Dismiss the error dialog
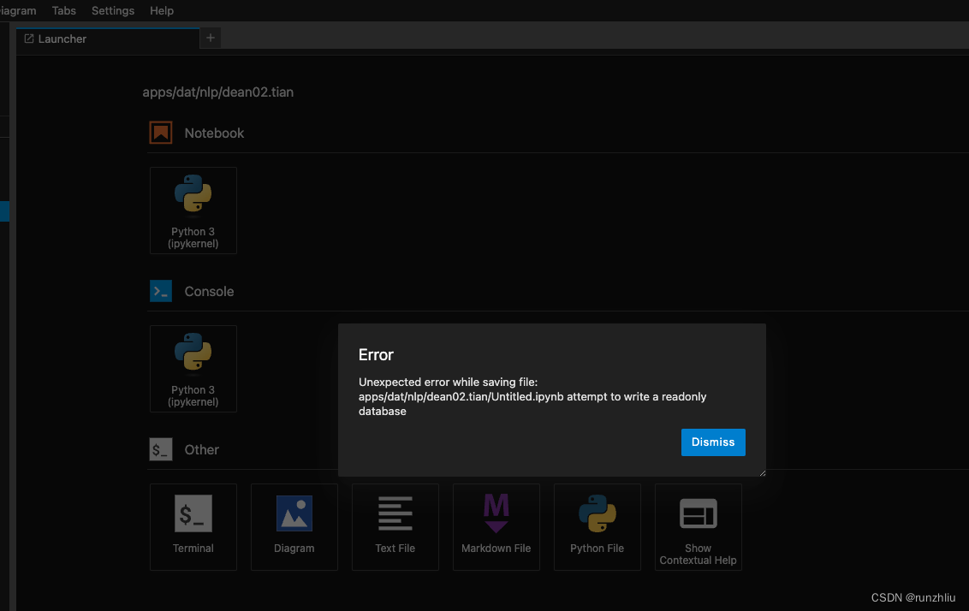The height and width of the screenshot is (611, 969). click(712, 442)
